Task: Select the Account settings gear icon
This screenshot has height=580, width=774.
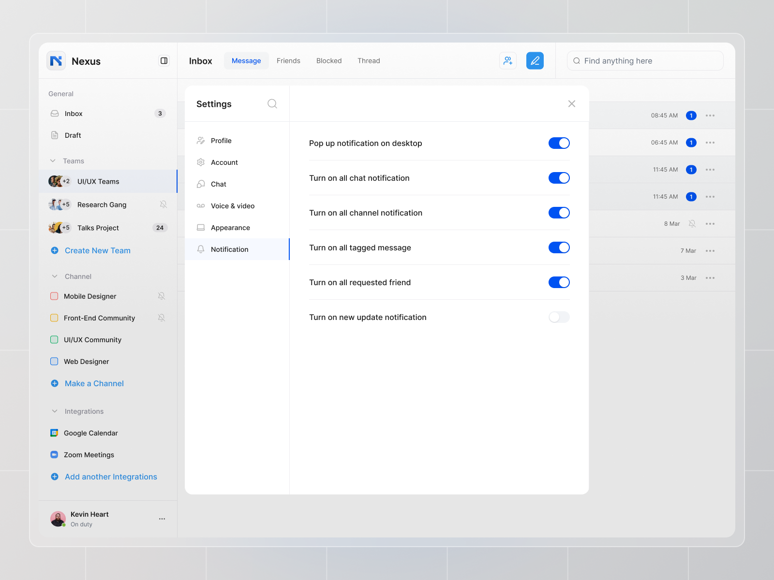Action: coord(201,162)
